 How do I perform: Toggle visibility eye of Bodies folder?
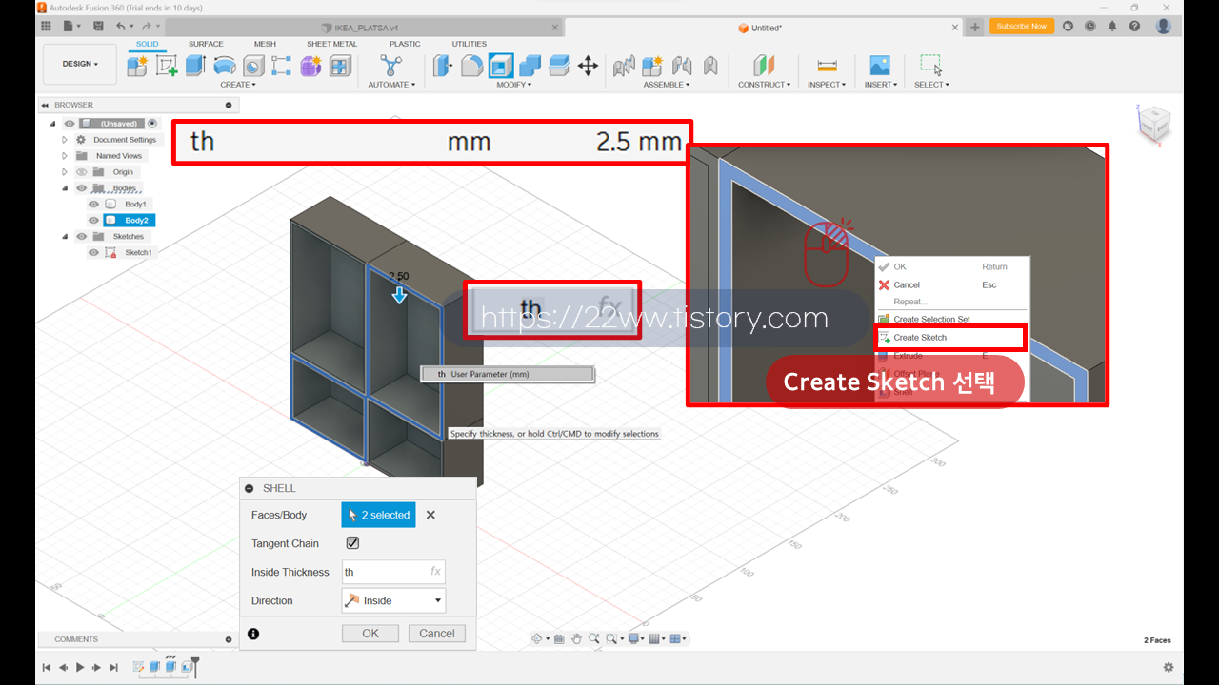81,188
